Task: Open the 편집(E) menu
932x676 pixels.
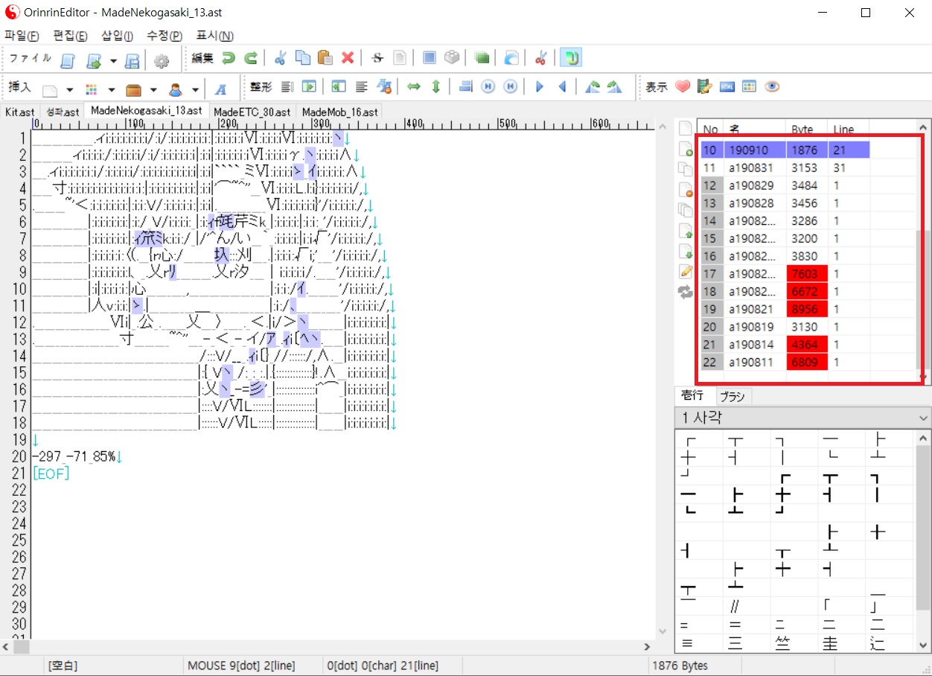Action: pyautogui.click(x=70, y=36)
